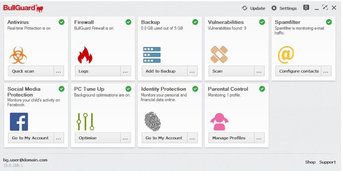Click the red flame Firewall icon
The height and width of the screenshot is (171, 342).
(x=85, y=55)
